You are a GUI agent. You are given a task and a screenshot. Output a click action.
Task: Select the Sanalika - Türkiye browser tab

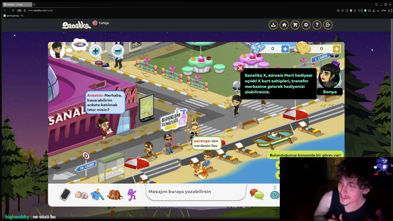(x=18, y=4)
